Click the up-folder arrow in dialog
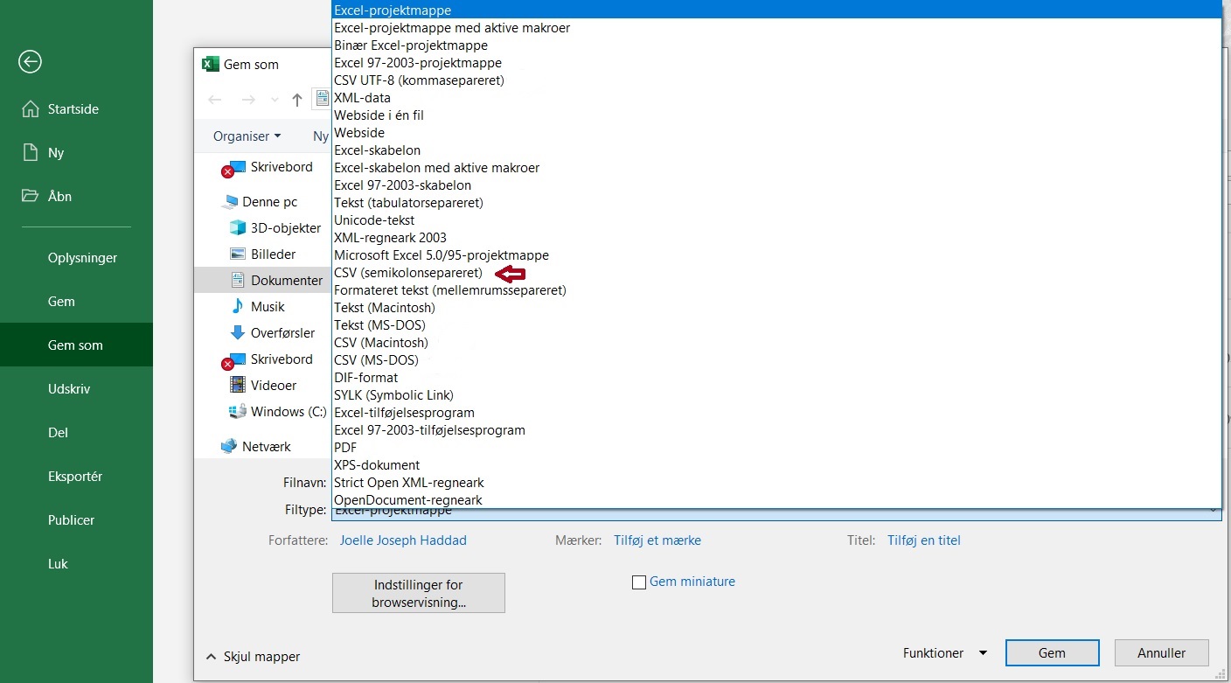This screenshot has height=683, width=1231. coord(297,100)
